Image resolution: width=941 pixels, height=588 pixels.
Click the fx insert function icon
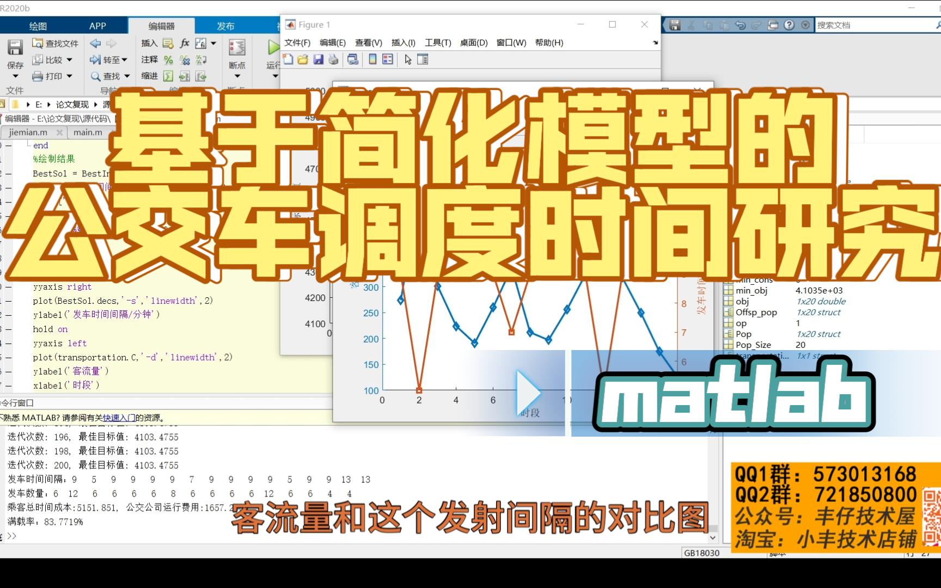(x=185, y=44)
